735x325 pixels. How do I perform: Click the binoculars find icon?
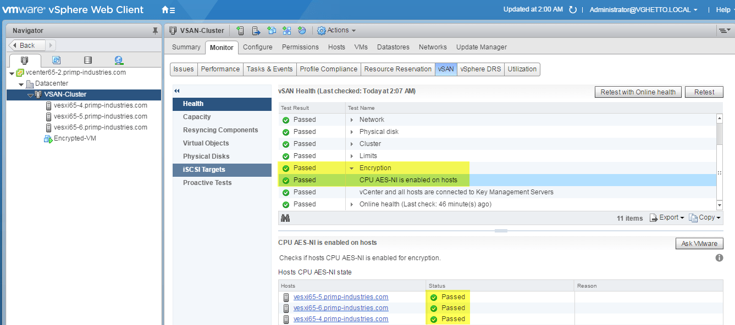pyautogui.click(x=285, y=218)
